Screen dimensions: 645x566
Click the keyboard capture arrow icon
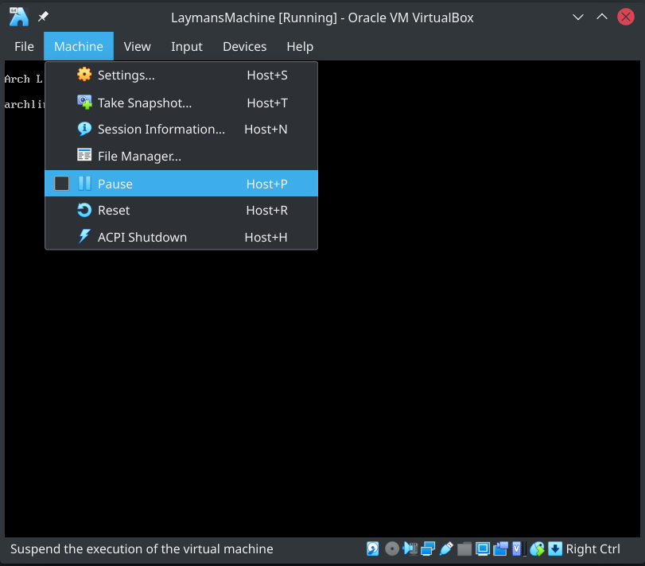point(555,549)
